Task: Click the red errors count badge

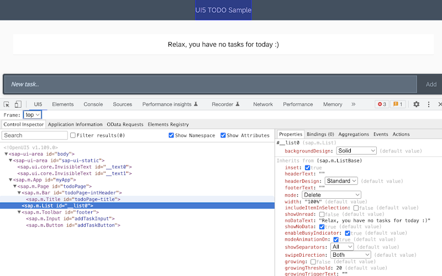Action: (x=382, y=104)
